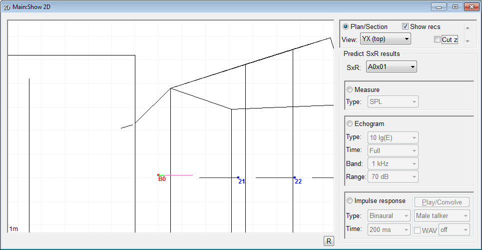
Task: Open the Impulse Type Binaural dropdown
Action: tap(389, 215)
